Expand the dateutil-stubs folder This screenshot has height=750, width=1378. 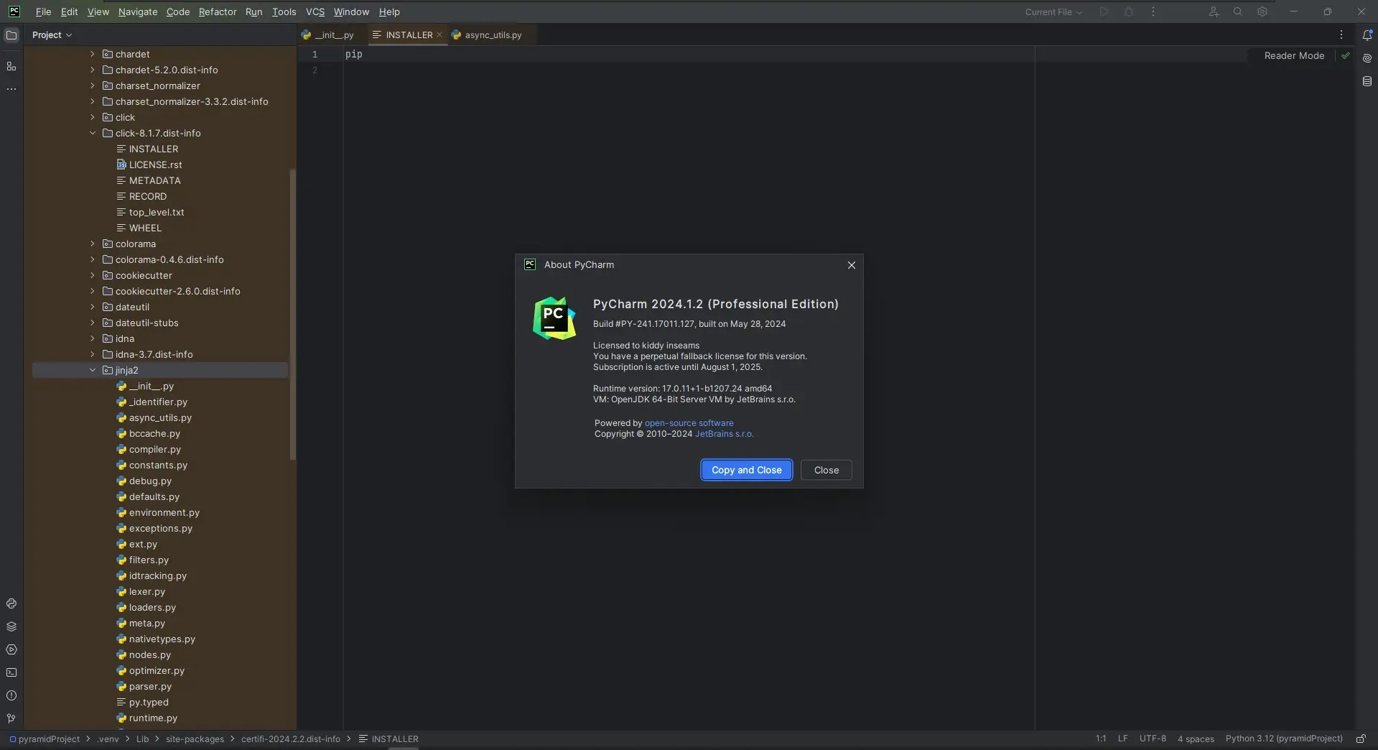93,323
